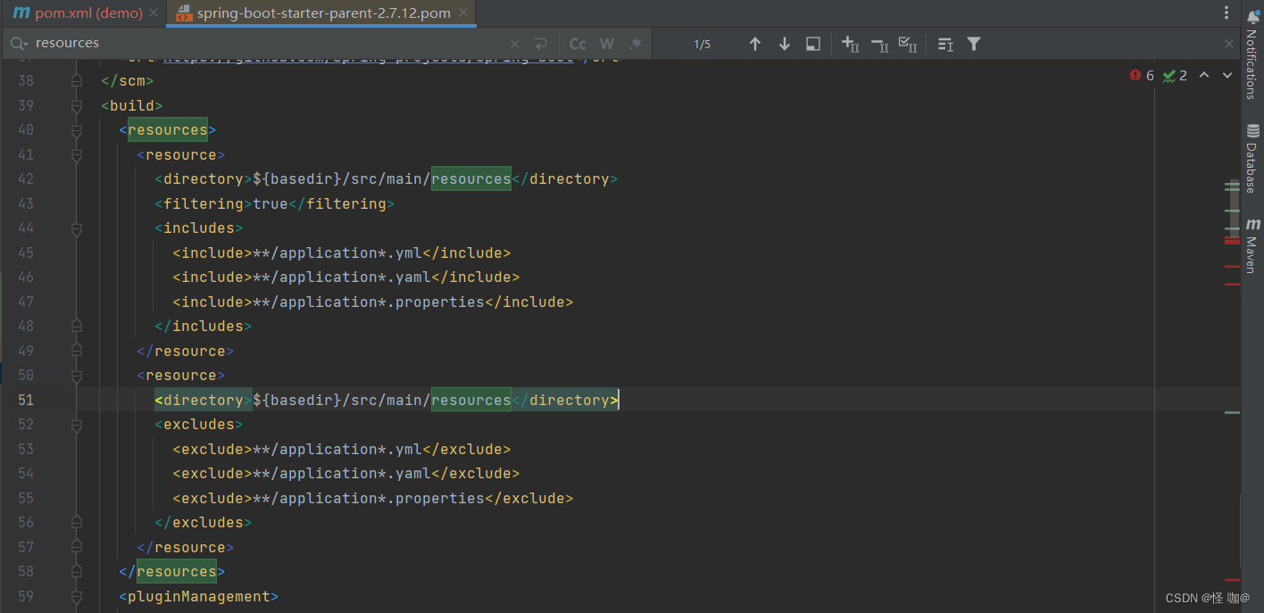Jump to previous highlighted error arrow
1264x613 pixels.
(1204, 76)
